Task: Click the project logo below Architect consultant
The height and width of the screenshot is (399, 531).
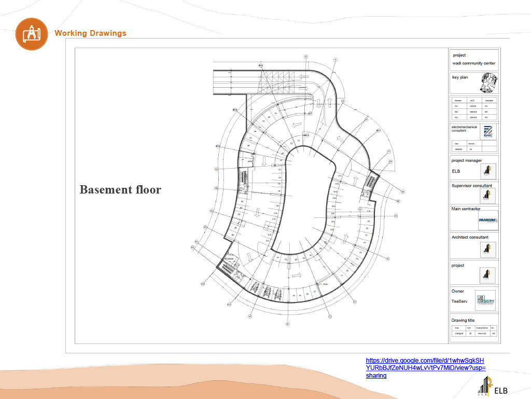Action: pyautogui.click(x=487, y=275)
